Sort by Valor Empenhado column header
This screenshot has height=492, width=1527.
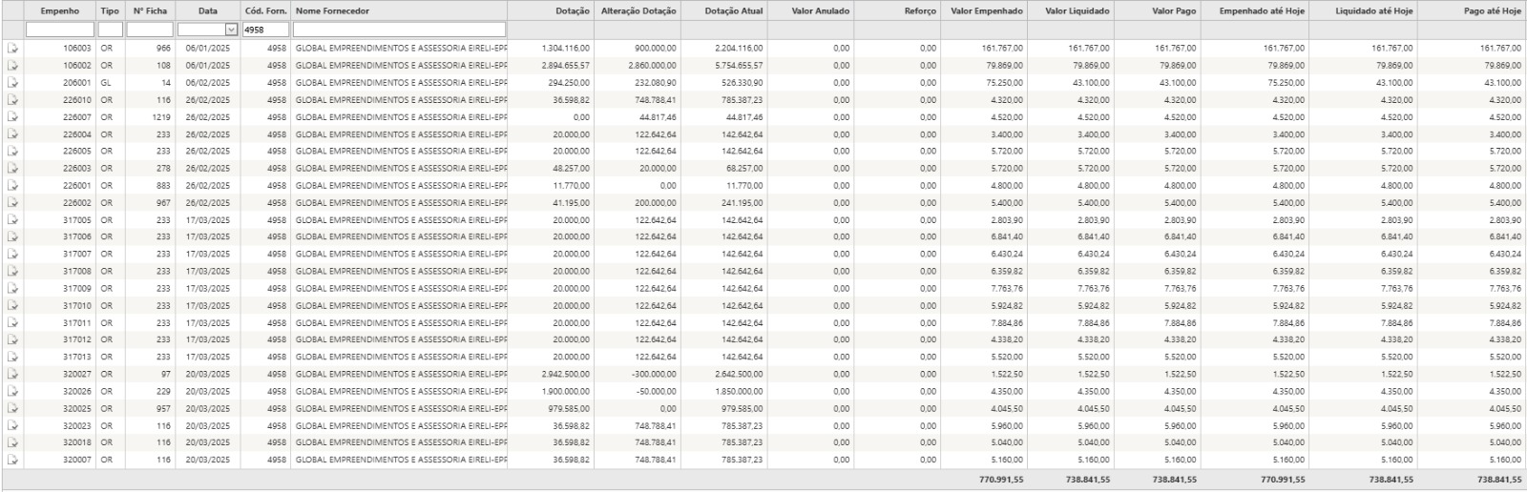point(987,11)
